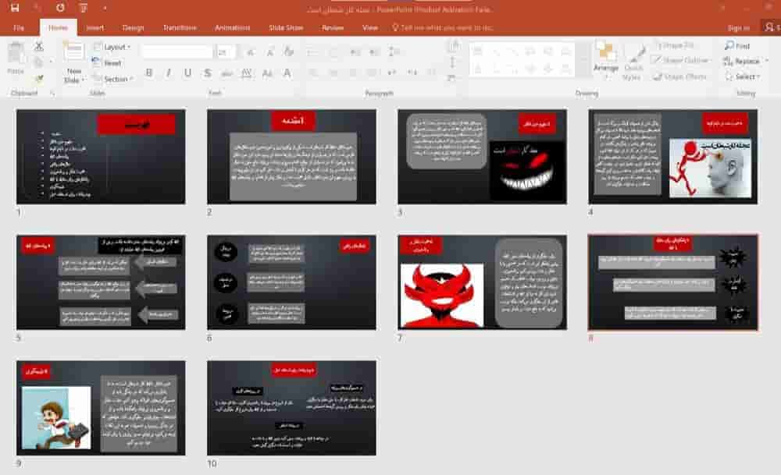
Task: Select slide 5 with arrow shapes
Action: tap(101, 282)
